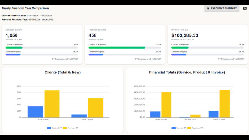Select the blue New Clients bar
This screenshot has height=140, width=249.
[x=79, y=116]
